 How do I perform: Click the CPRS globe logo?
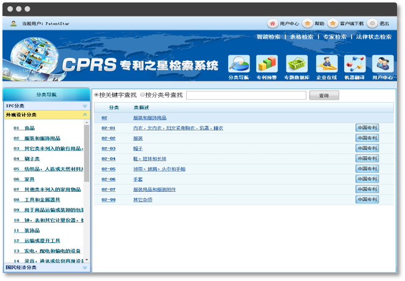pyautogui.click(x=34, y=55)
